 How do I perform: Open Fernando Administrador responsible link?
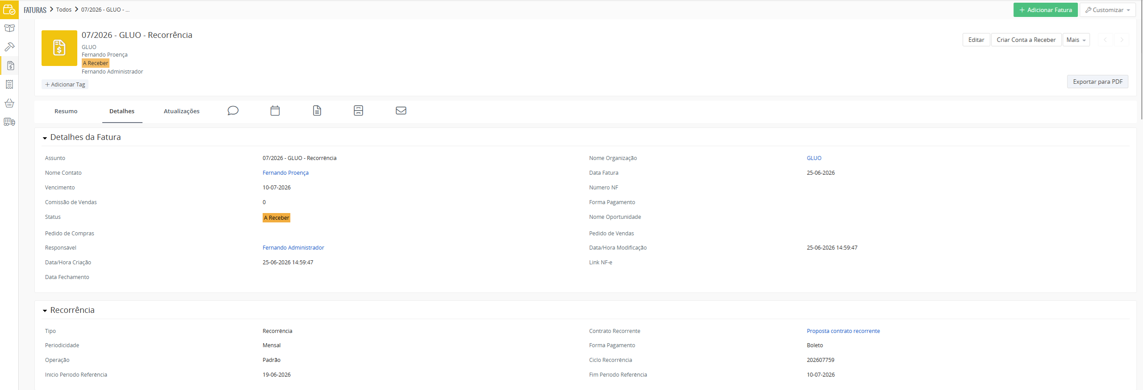pyautogui.click(x=293, y=248)
